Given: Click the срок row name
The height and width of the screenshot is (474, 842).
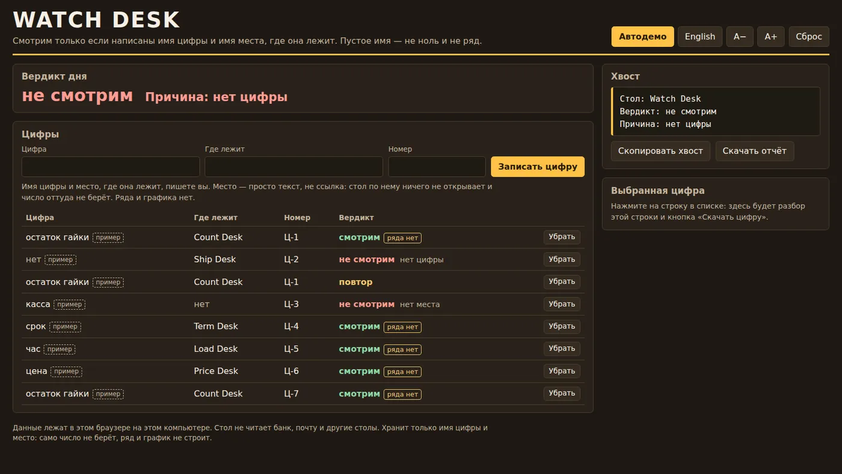Looking at the screenshot, I should pyautogui.click(x=35, y=327).
